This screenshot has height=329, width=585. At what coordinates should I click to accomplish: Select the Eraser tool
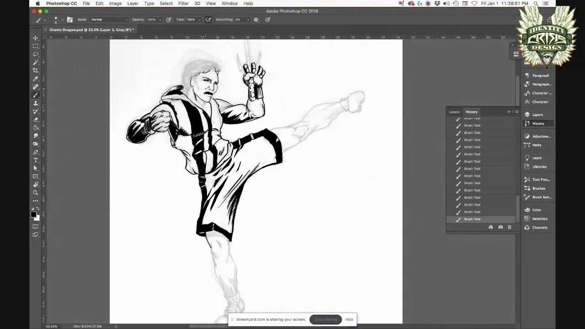point(36,119)
